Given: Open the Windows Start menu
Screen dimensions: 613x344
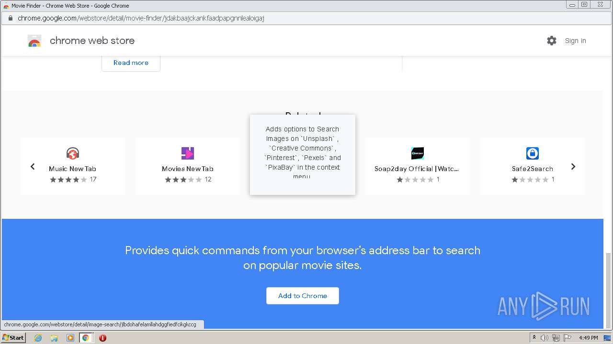Looking at the screenshot, I should (13, 338).
